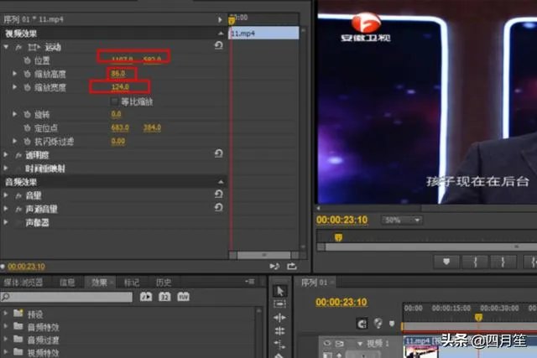Collapse the 音频效果 section
Viewport: 537px width, 358px height.
221,182
